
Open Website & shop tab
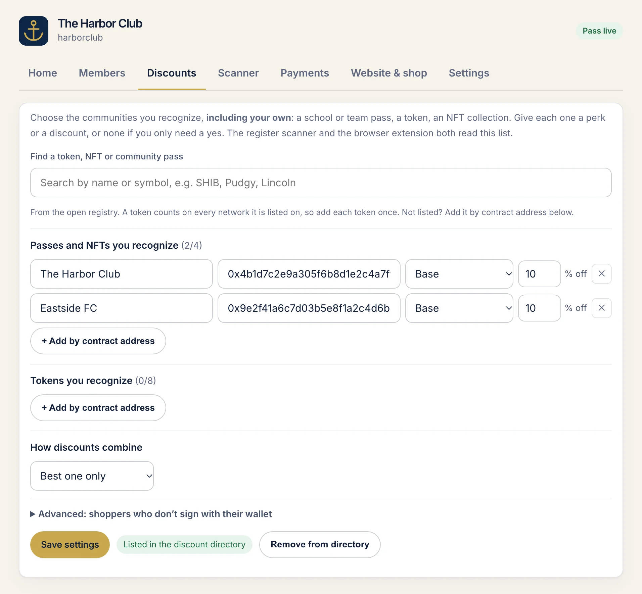[389, 73]
